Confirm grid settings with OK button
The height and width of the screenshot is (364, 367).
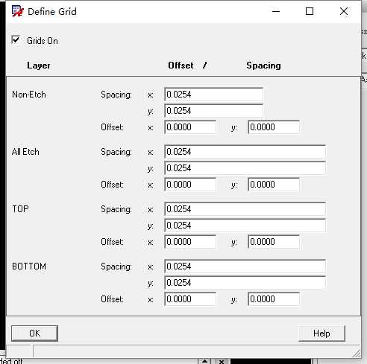coord(34,333)
